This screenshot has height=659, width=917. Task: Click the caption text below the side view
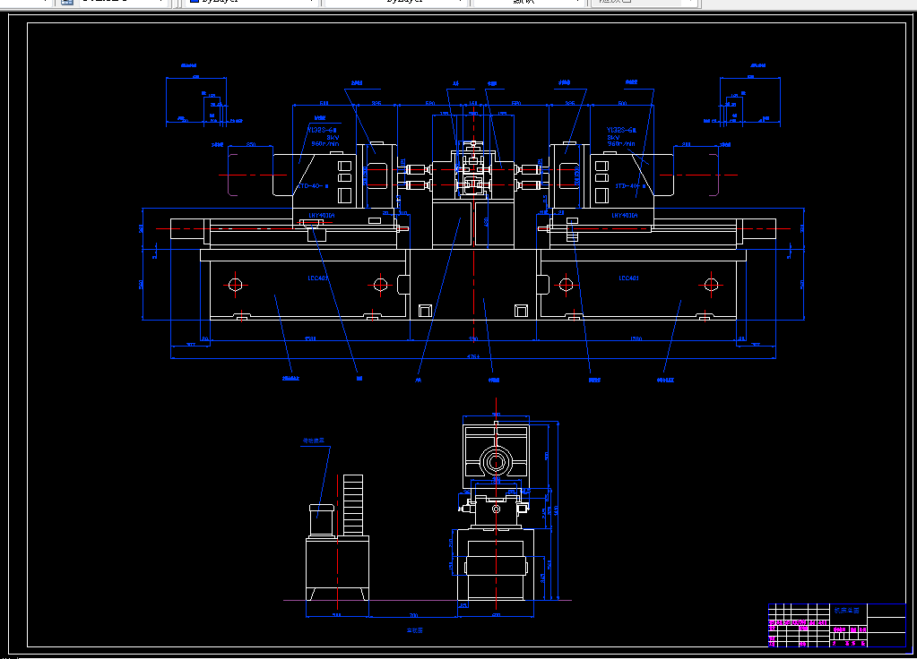click(x=415, y=631)
